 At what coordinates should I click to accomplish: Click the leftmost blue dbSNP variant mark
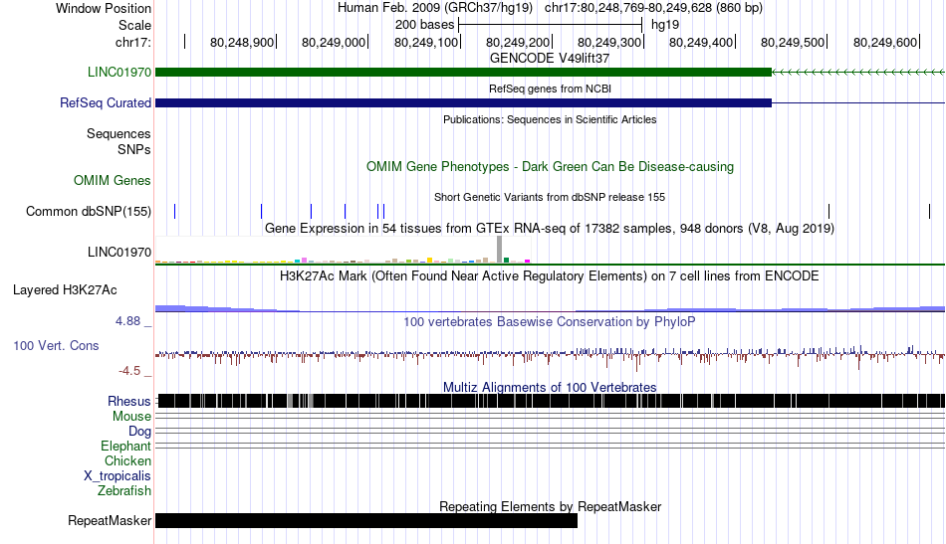click(175, 212)
